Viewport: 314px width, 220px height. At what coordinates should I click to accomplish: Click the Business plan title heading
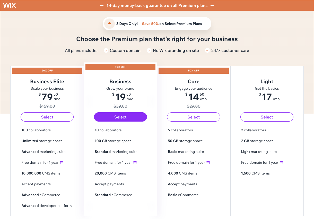point(120,81)
